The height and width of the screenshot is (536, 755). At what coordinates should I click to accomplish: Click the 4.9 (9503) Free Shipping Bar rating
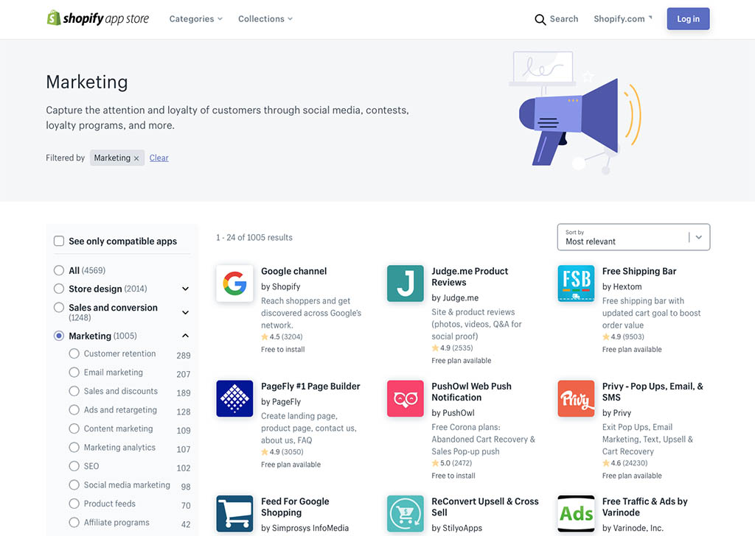pos(623,336)
